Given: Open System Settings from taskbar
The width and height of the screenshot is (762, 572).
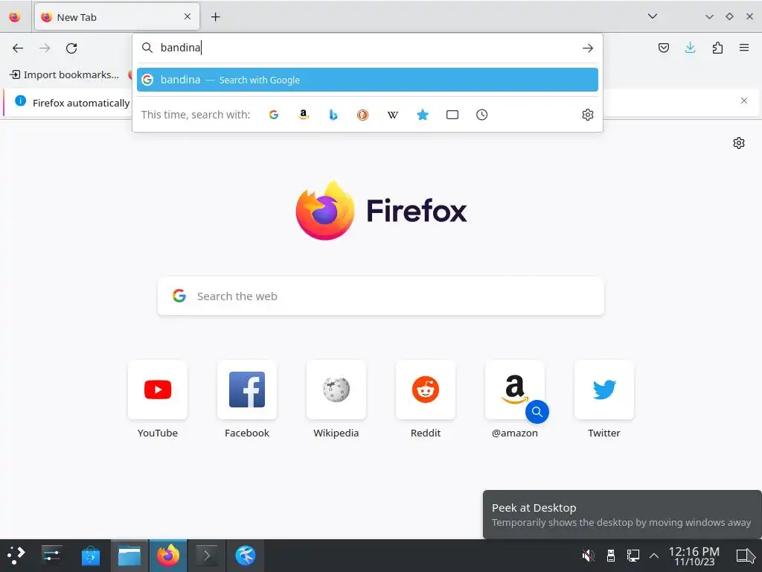Looking at the screenshot, I should [51, 556].
